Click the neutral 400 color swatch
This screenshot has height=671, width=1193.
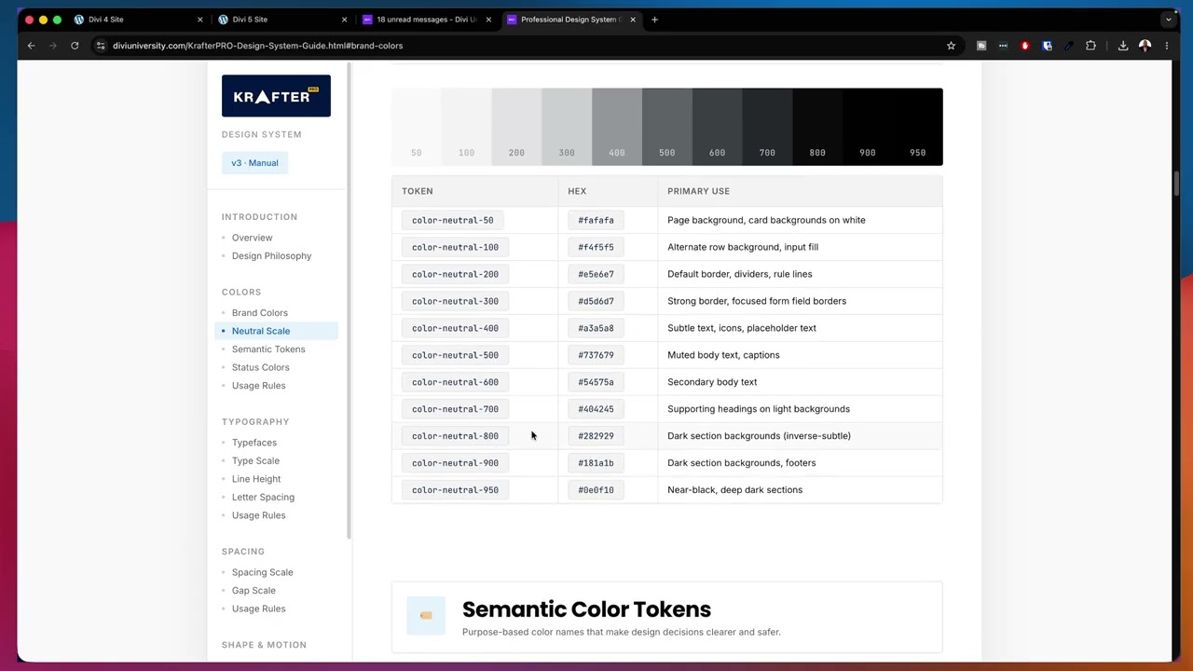point(617,127)
